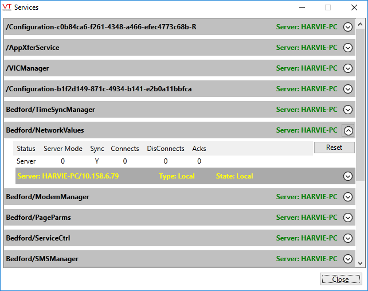Image resolution: width=368 pixels, height=291 pixels.
Task: Expand the Configuration-b1f2d149 service row
Action: pyautogui.click(x=347, y=89)
